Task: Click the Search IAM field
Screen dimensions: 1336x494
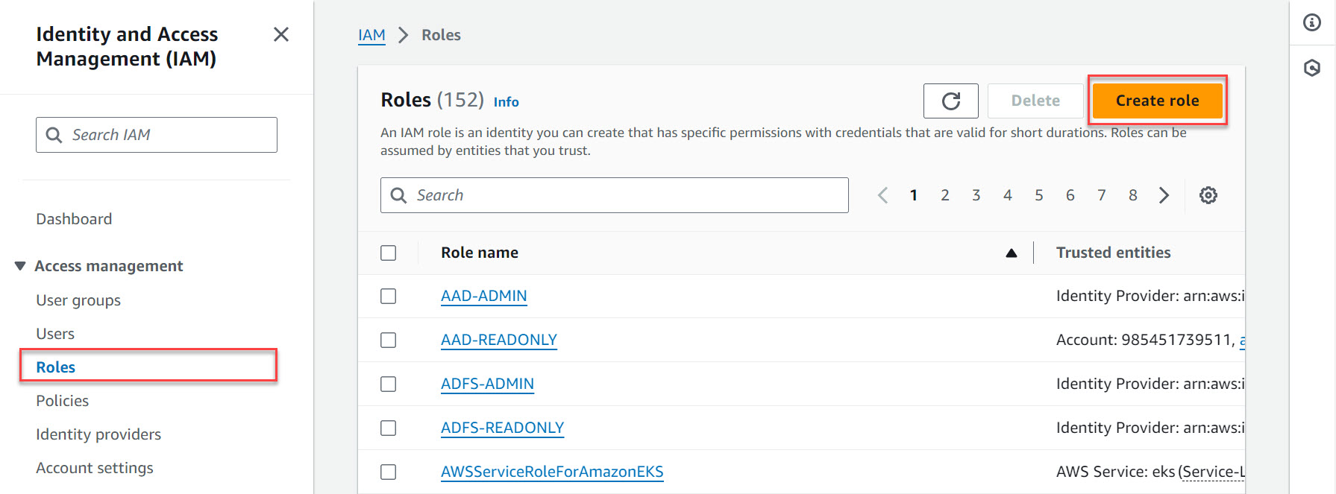Action: [157, 135]
